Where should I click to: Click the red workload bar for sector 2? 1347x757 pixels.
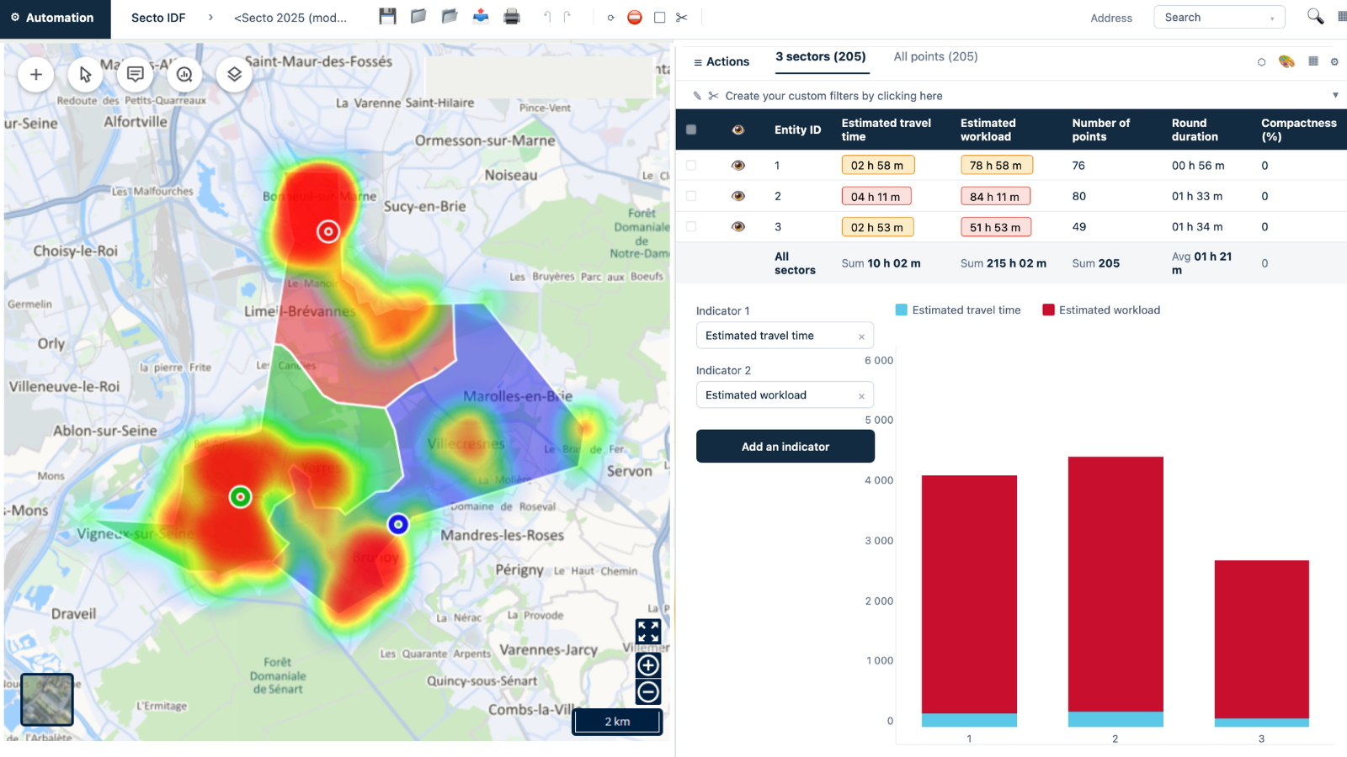1115,585
